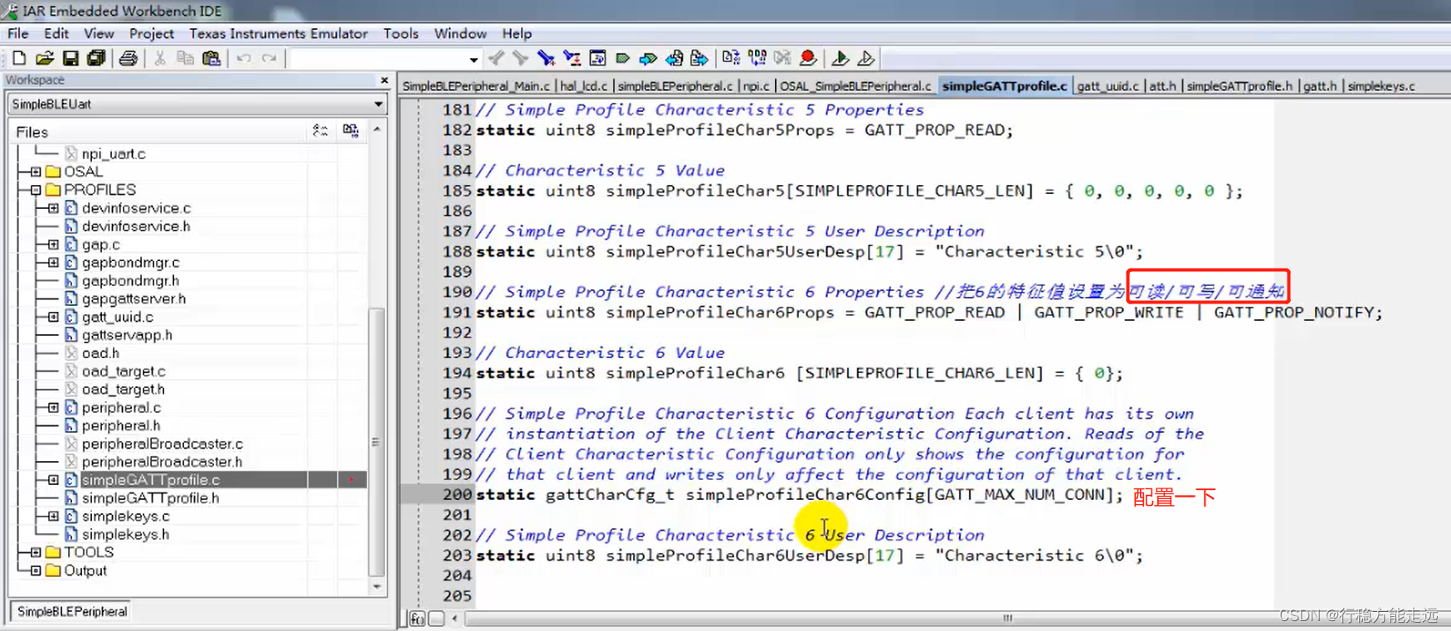The image size is (1451, 631).
Task: Select gapgattserver.h in the file tree
Action: click(134, 299)
